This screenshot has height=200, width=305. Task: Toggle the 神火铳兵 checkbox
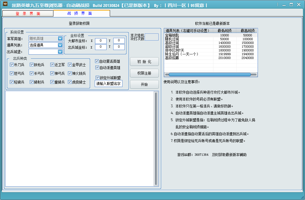(70, 73)
